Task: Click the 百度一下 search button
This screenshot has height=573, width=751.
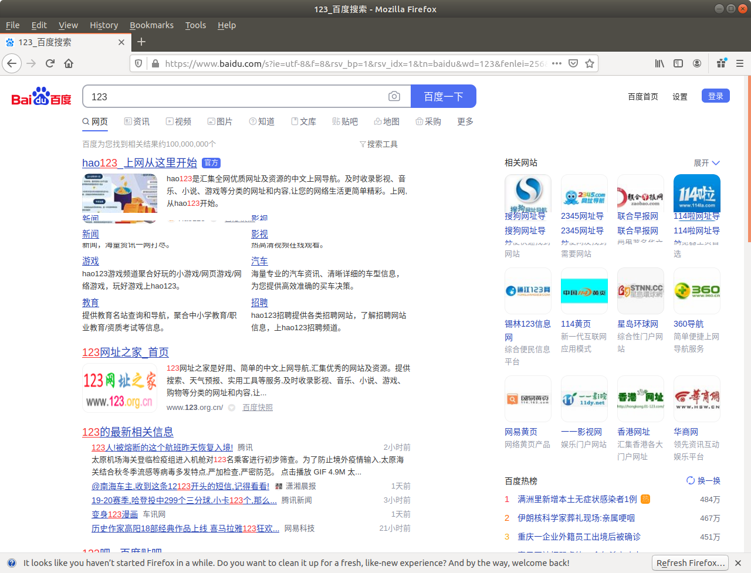Action: 444,96
